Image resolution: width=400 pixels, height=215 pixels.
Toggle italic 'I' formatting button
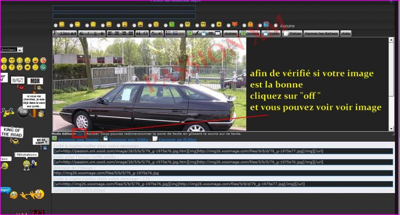coord(88,33)
